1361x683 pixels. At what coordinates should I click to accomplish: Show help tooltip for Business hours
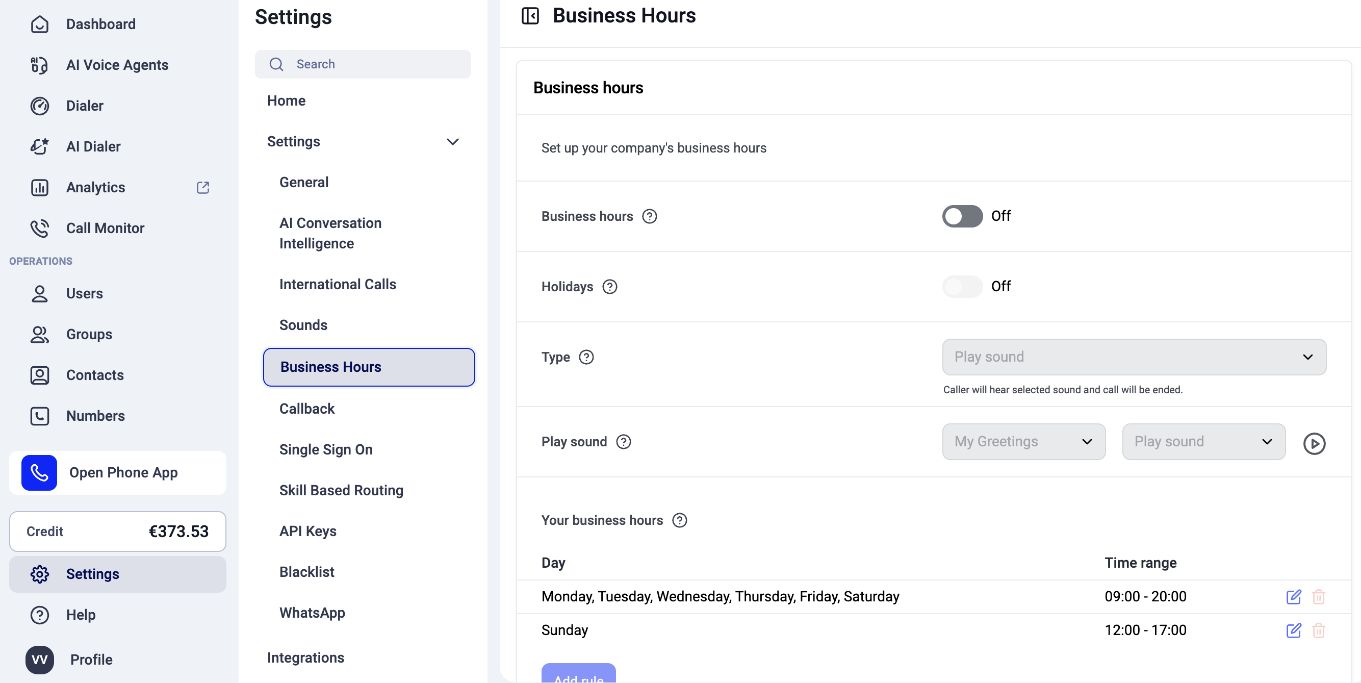pos(649,216)
